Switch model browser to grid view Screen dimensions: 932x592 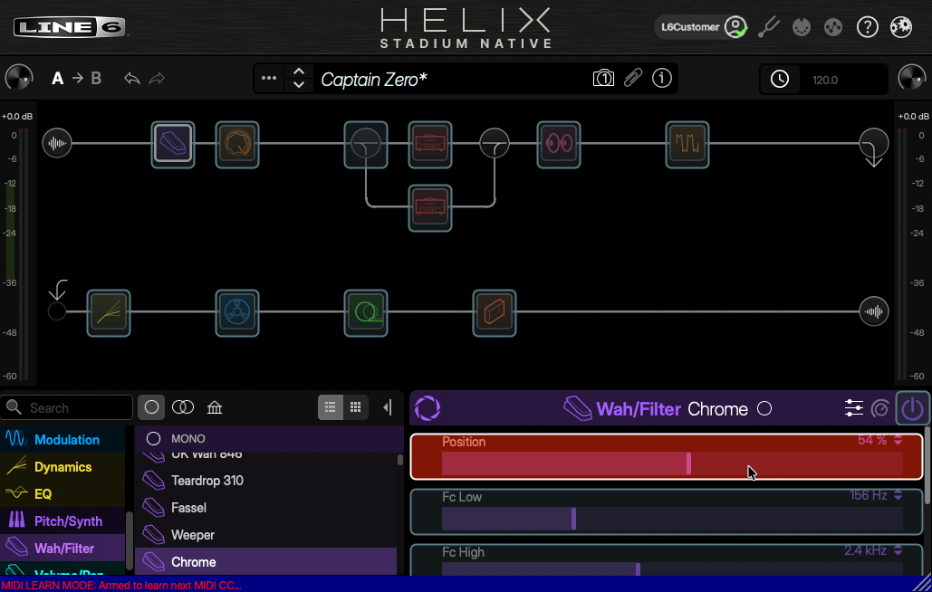tap(355, 407)
